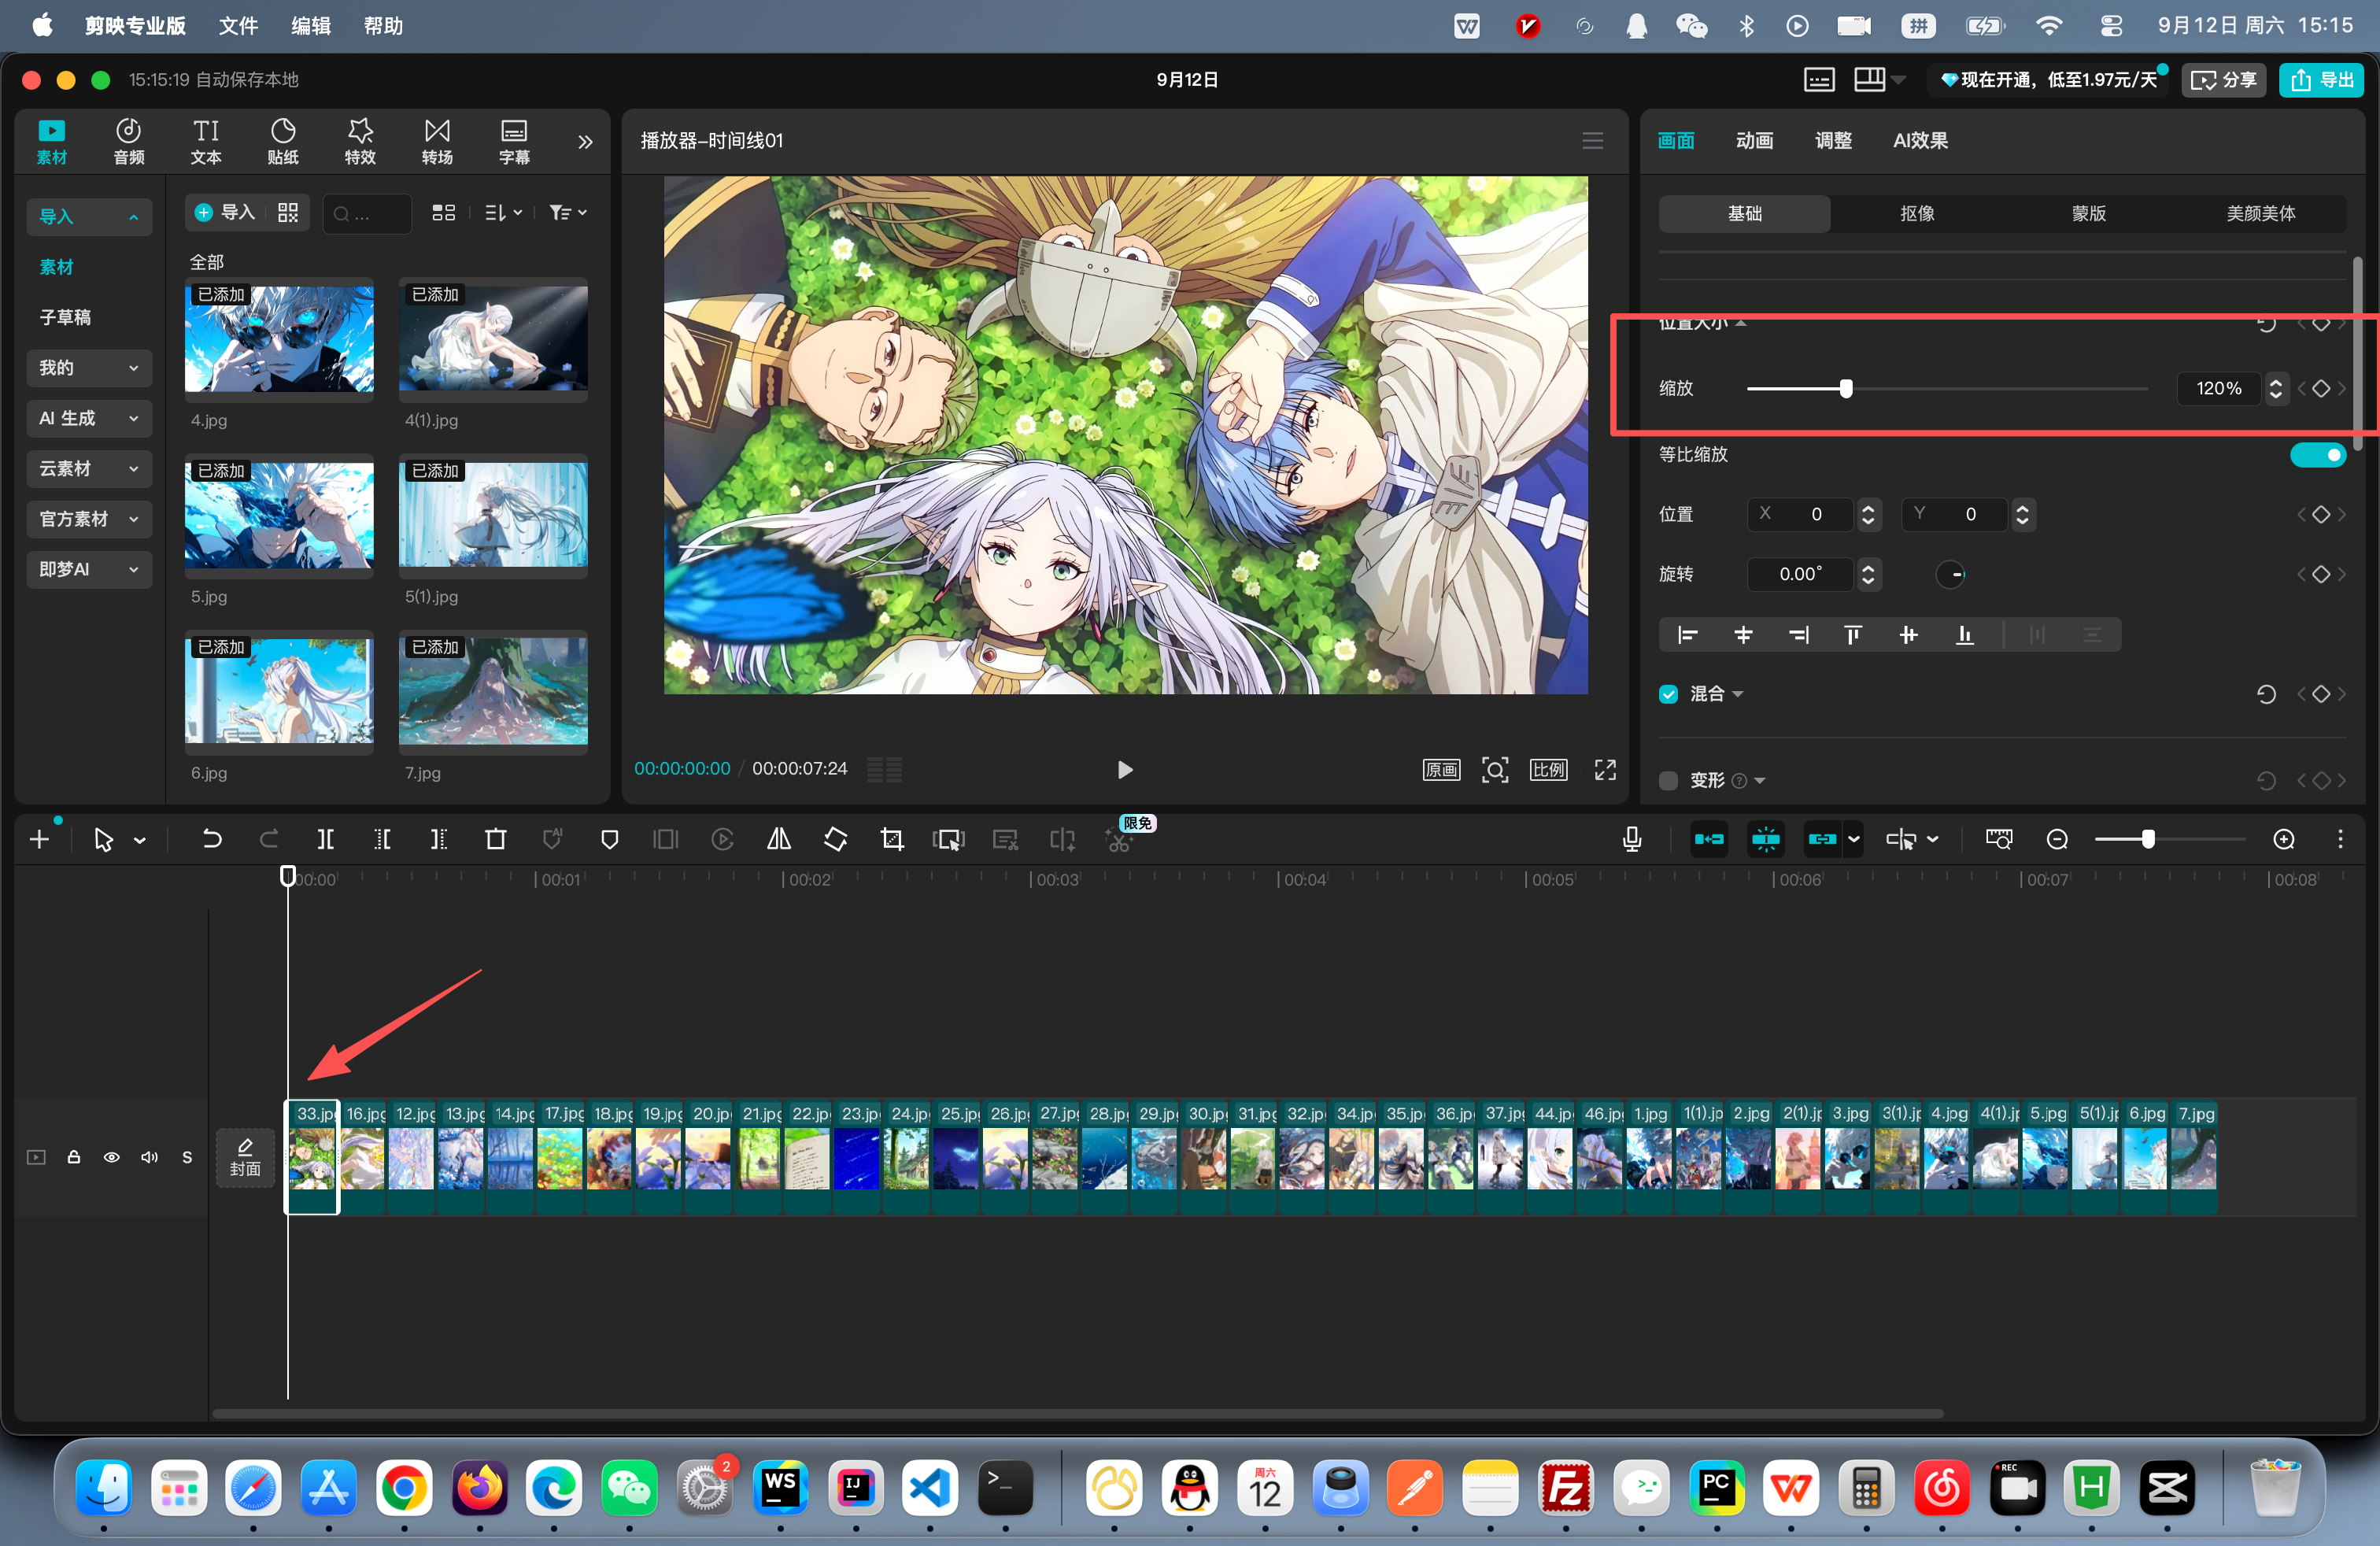Toggle main track magnet snapping
The width and height of the screenshot is (2380, 1546).
tap(1709, 839)
